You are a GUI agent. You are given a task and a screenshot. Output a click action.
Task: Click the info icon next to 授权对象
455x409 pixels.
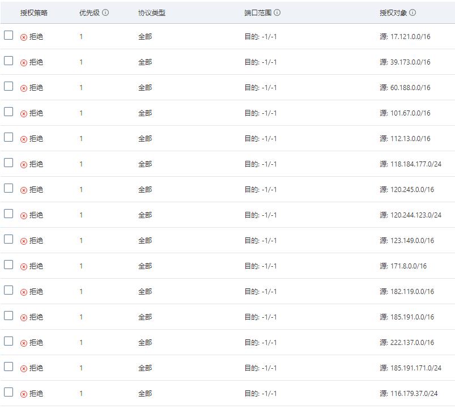[413, 12]
